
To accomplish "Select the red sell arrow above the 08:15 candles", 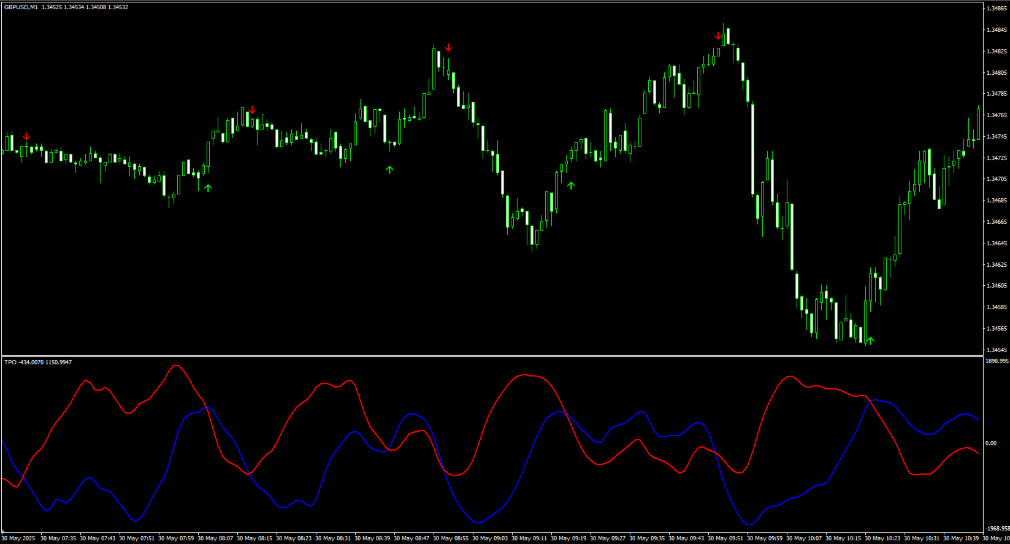I will tap(252, 110).
